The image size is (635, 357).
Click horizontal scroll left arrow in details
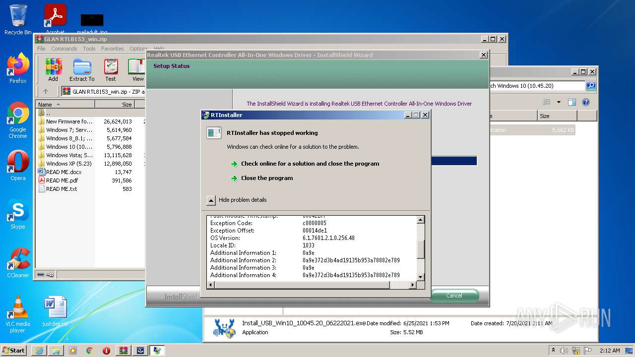pos(211,285)
